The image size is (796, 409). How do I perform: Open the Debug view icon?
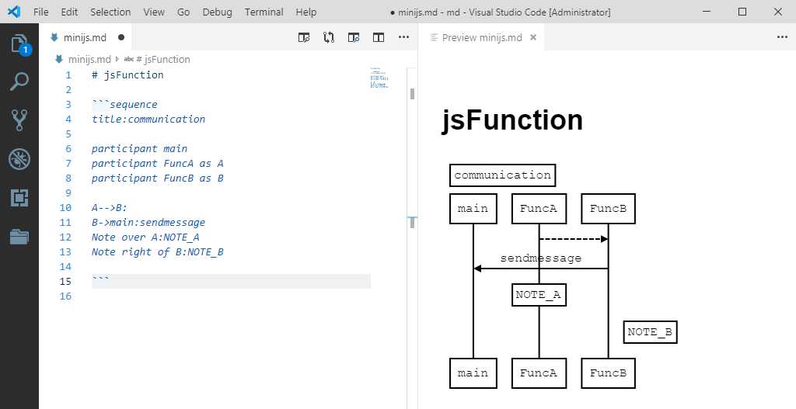[19, 159]
